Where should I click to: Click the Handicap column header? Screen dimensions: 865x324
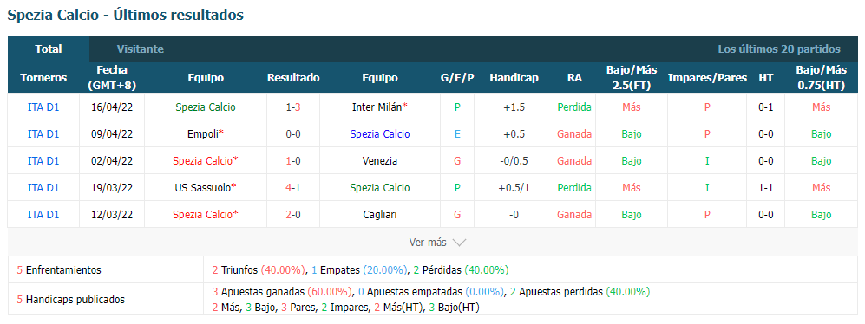pyautogui.click(x=514, y=78)
